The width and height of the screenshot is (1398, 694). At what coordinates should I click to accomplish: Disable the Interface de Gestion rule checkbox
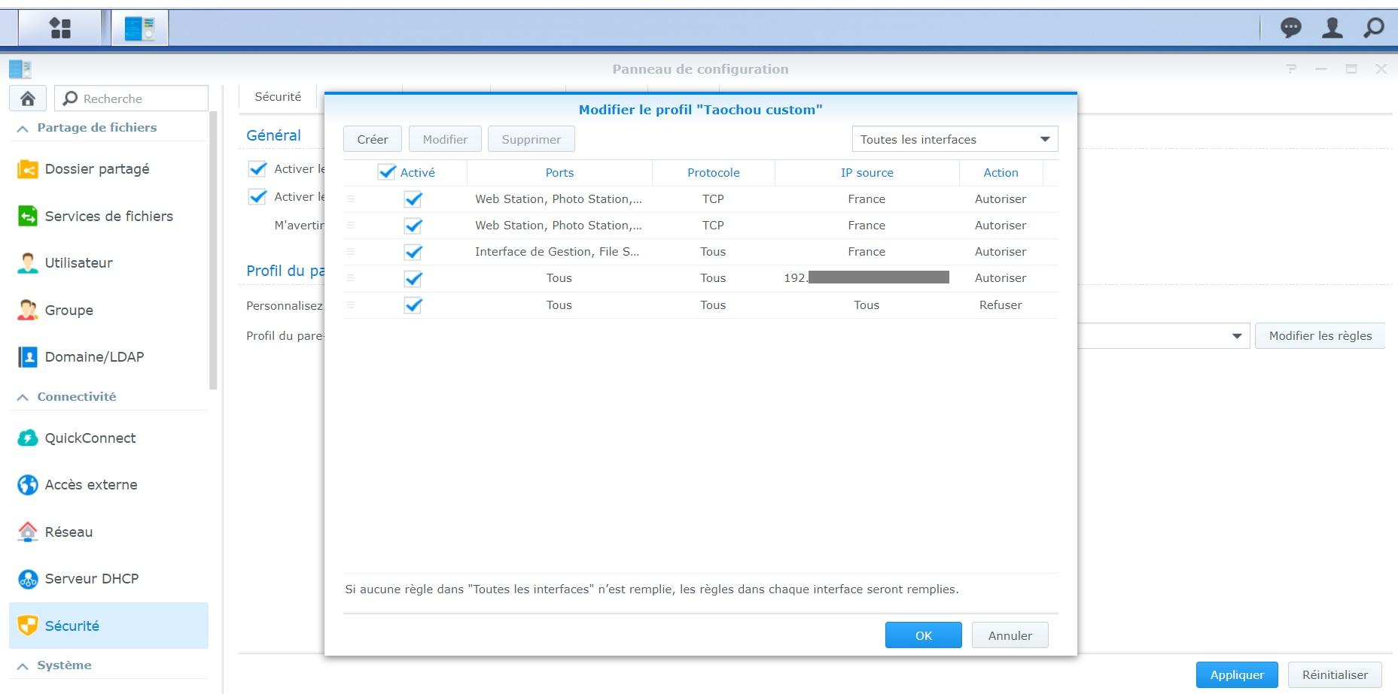(x=413, y=252)
